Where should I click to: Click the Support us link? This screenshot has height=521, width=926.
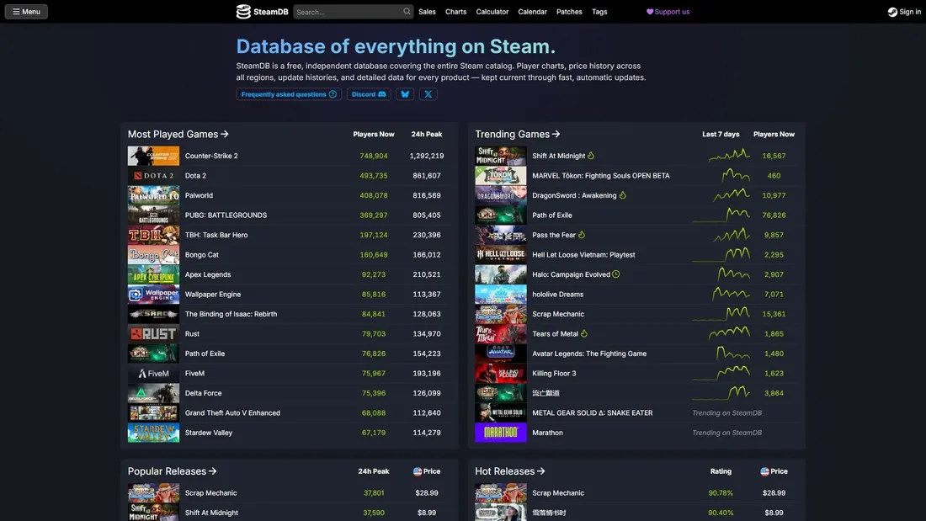pyautogui.click(x=668, y=12)
